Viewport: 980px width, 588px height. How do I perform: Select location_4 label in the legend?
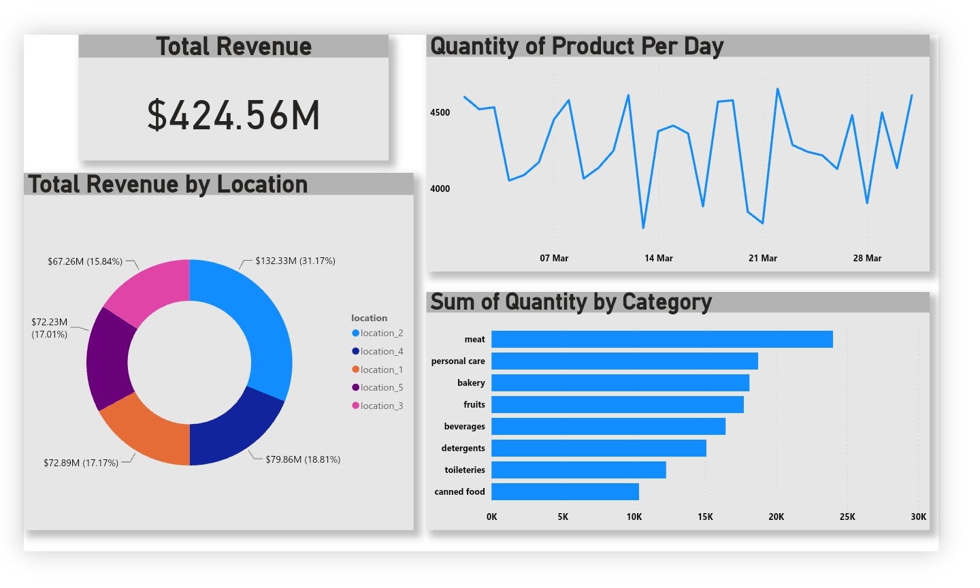(382, 351)
